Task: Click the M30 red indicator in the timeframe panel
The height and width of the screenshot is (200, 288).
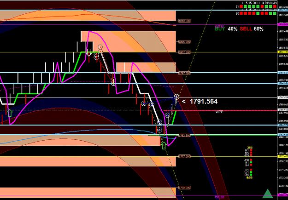Action: (x=251, y=160)
